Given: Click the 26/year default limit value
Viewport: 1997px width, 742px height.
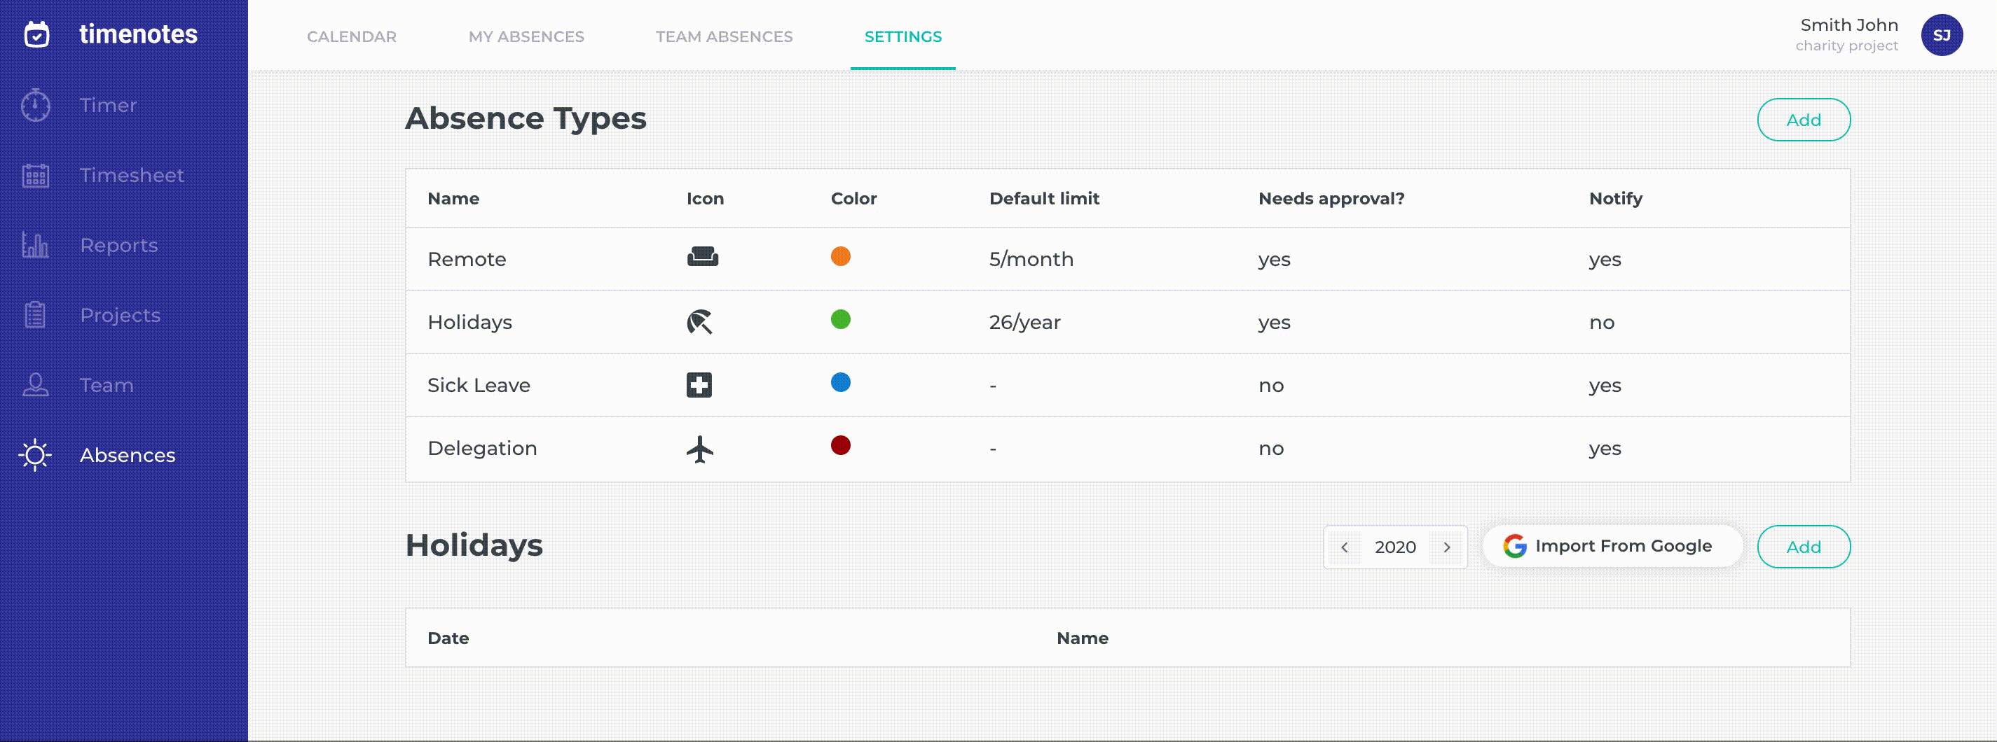Looking at the screenshot, I should coord(1025,322).
